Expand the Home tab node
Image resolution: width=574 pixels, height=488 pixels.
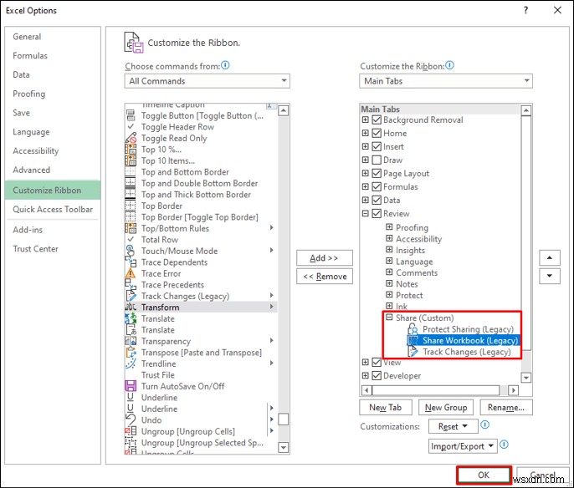366,133
